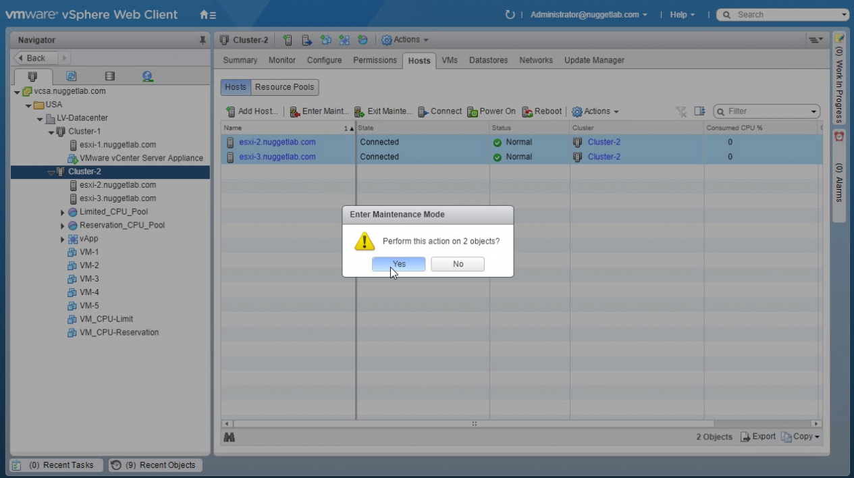The height and width of the screenshot is (478, 854).
Task: Click No in Enter Maintenance Mode dialog
Action: point(458,264)
